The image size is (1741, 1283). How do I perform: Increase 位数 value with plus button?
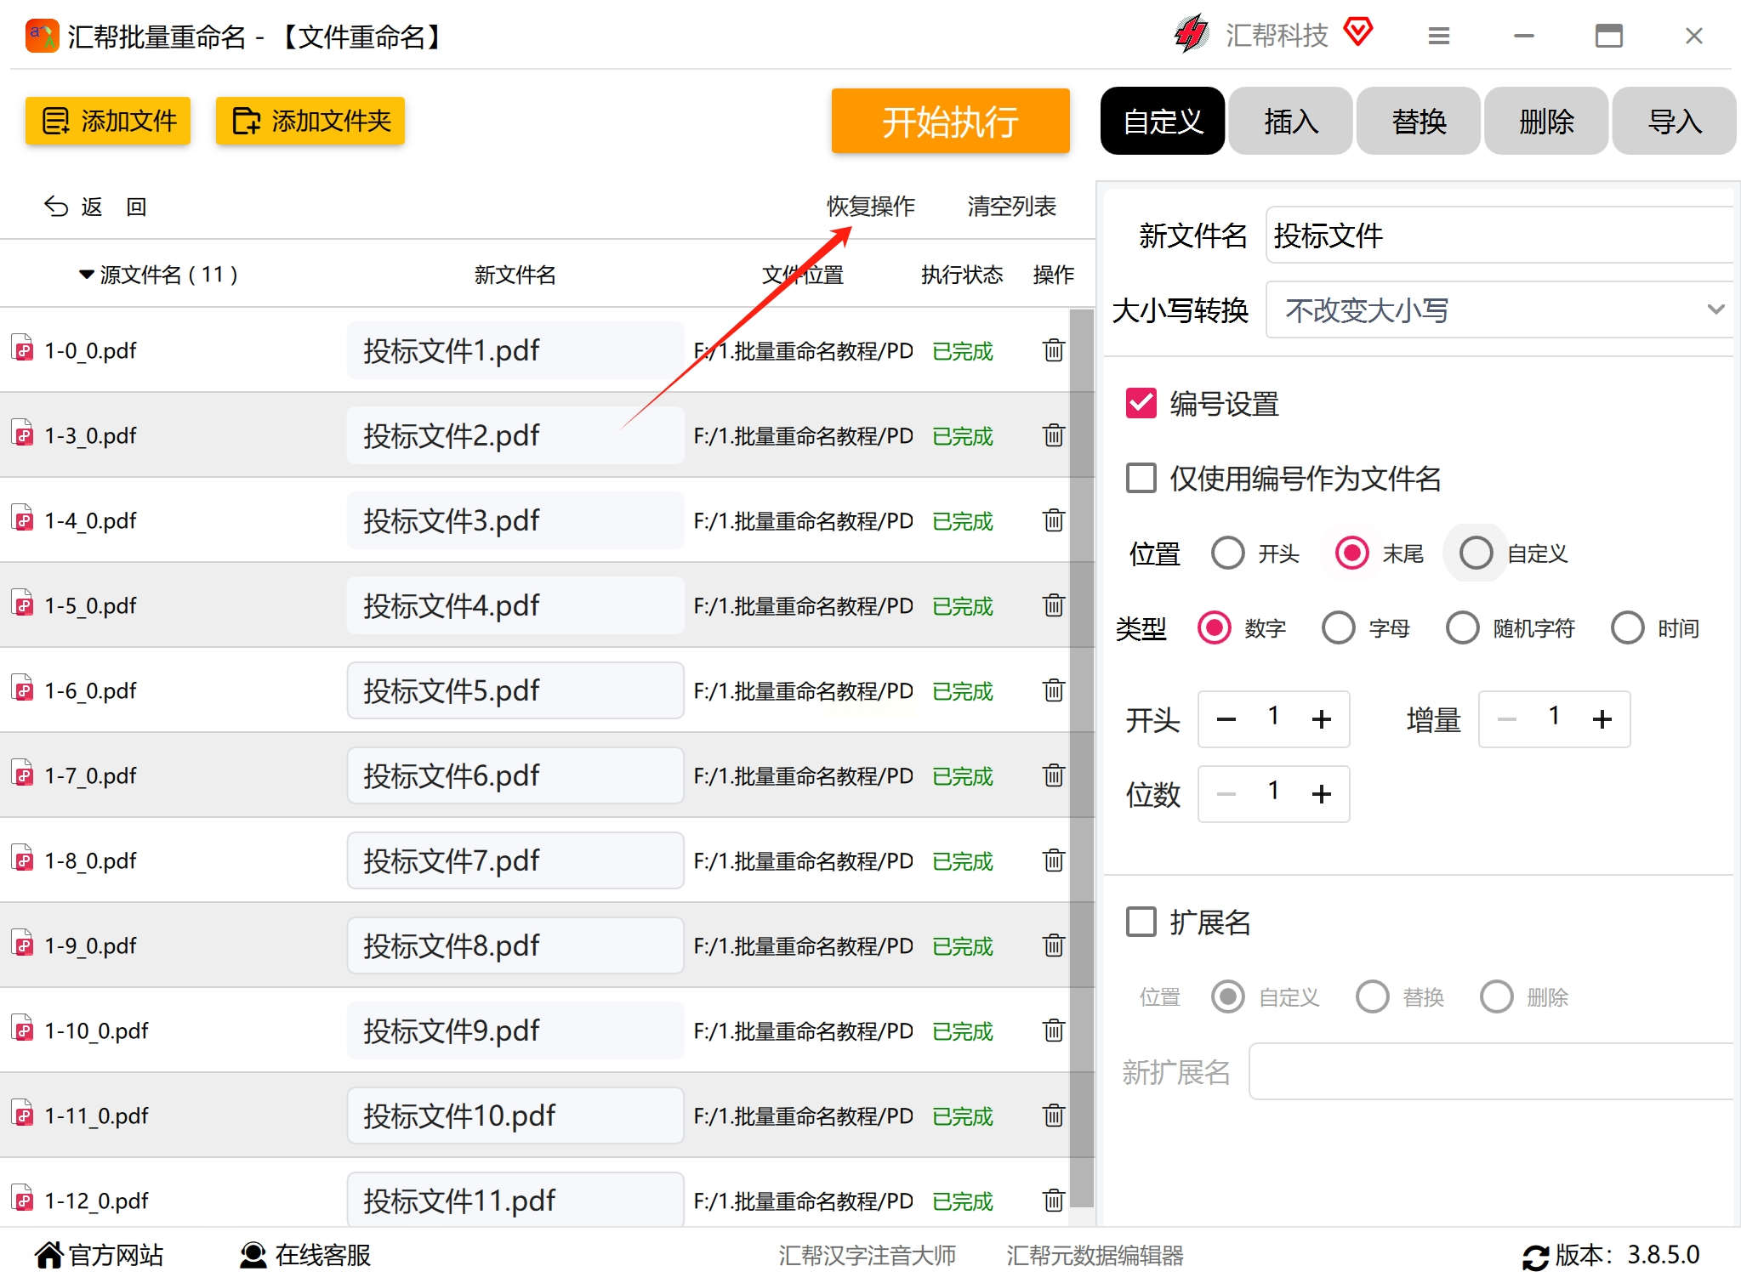[x=1321, y=794]
